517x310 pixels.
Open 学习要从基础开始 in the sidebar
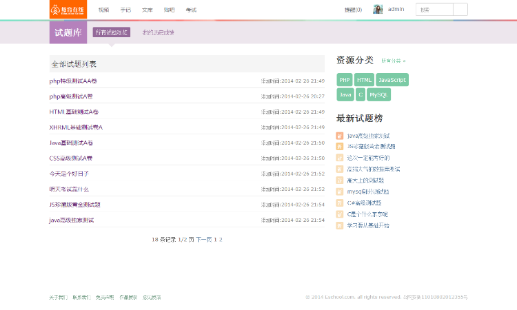point(368,226)
